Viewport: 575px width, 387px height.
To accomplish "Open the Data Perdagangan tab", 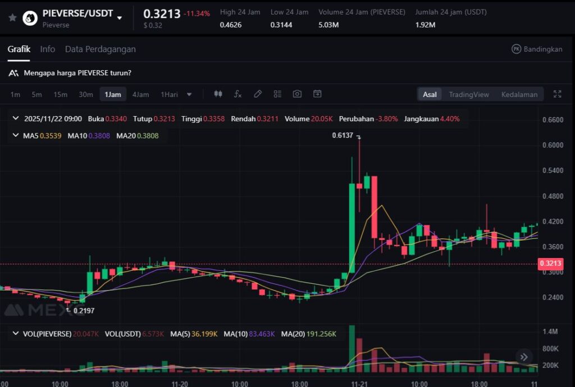I will (x=101, y=49).
